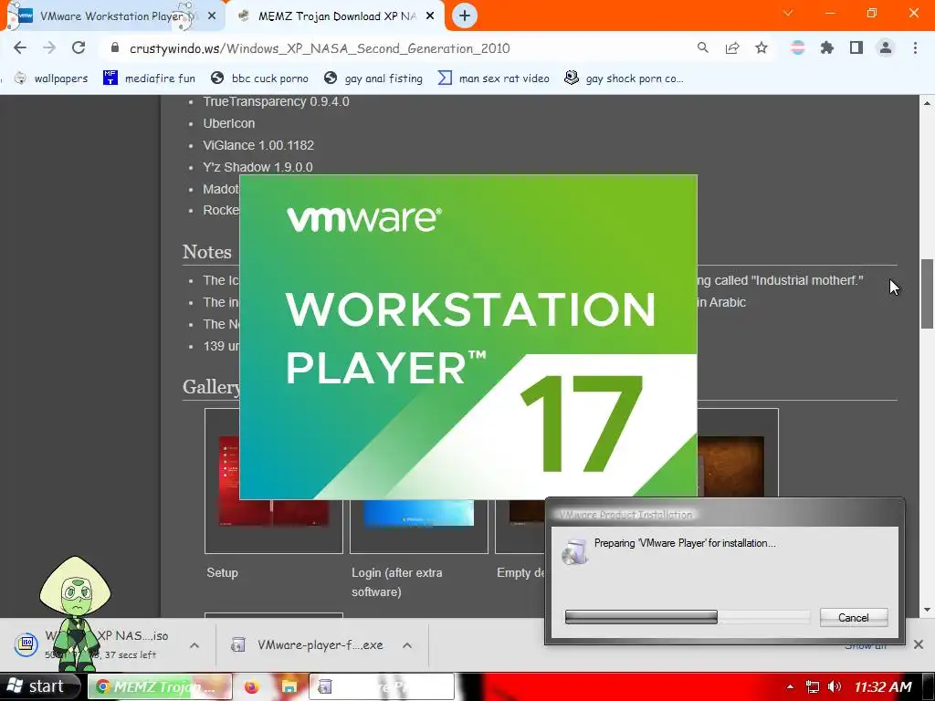Show all downloads link
The width and height of the screenshot is (935, 701).
click(866, 645)
